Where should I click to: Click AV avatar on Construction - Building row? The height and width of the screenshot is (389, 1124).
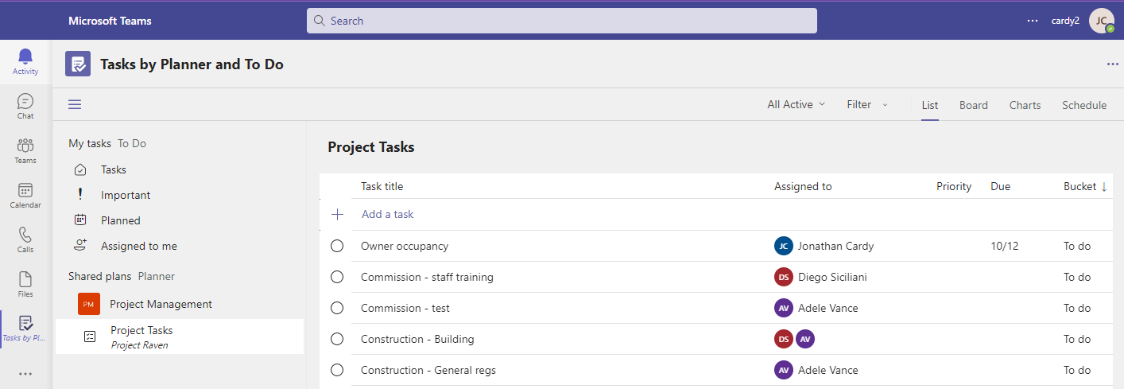click(805, 339)
